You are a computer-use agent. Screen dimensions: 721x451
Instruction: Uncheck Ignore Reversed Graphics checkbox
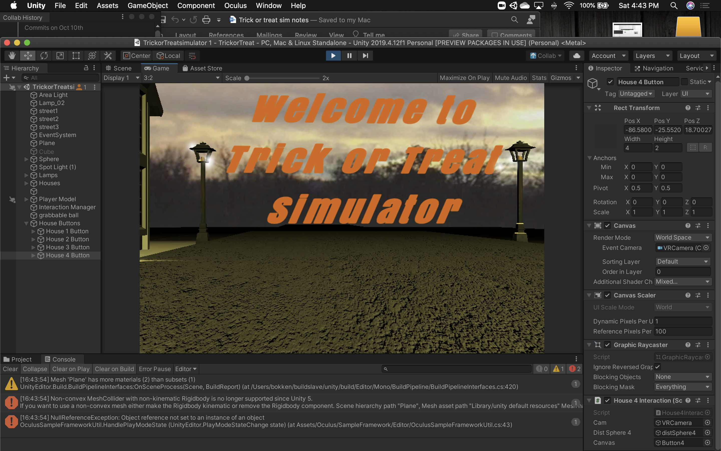point(658,367)
